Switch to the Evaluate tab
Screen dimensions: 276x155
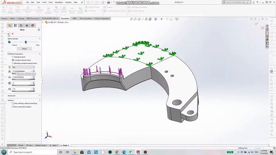tap(21, 19)
